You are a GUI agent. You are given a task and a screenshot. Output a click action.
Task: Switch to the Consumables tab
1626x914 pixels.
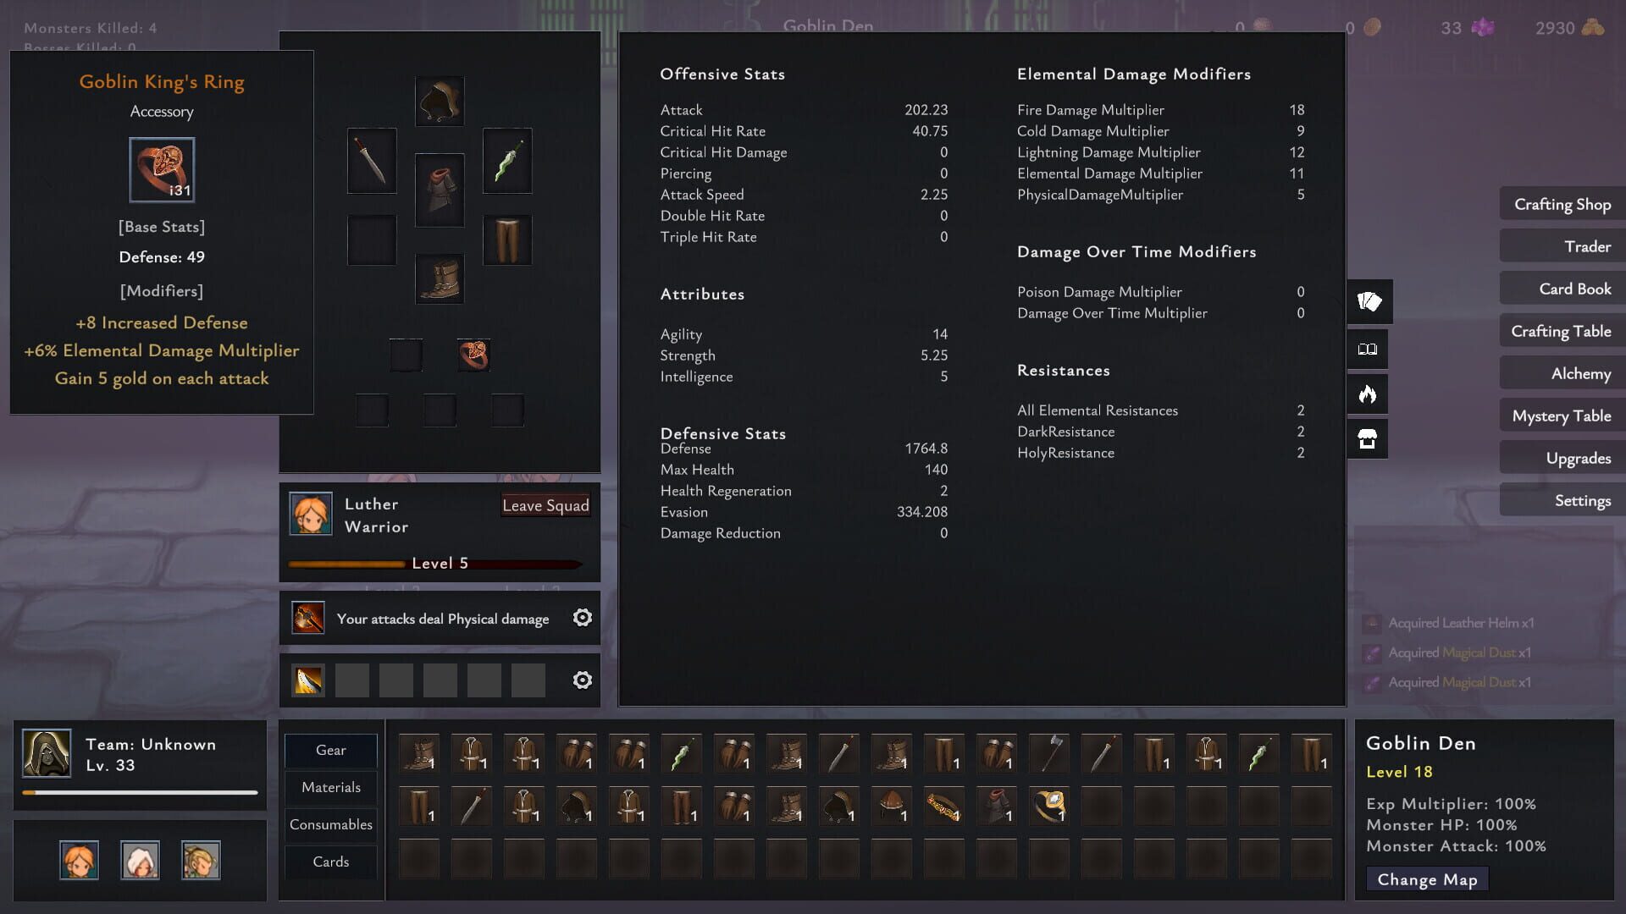point(330,824)
